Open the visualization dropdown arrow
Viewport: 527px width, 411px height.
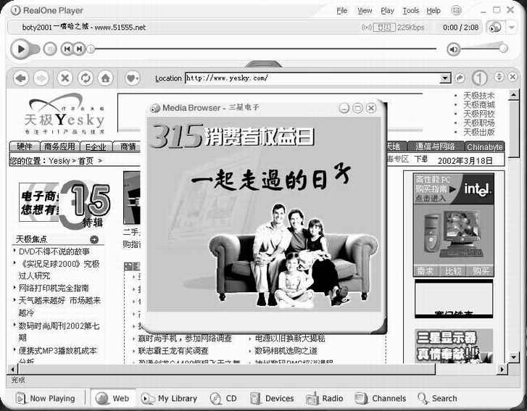pyautogui.click(x=512, y=28)
